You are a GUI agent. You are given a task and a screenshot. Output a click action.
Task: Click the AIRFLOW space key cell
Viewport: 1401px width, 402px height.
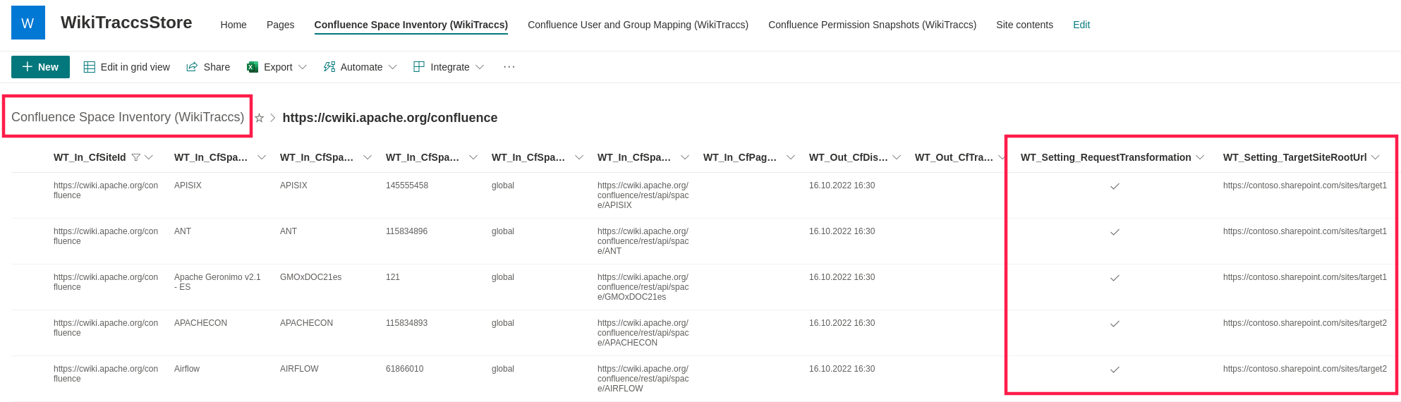[x=299, y=369]
